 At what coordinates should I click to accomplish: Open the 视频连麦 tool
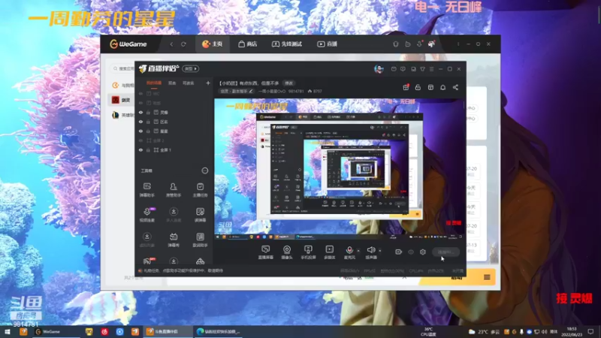click(x=146, y=215)
